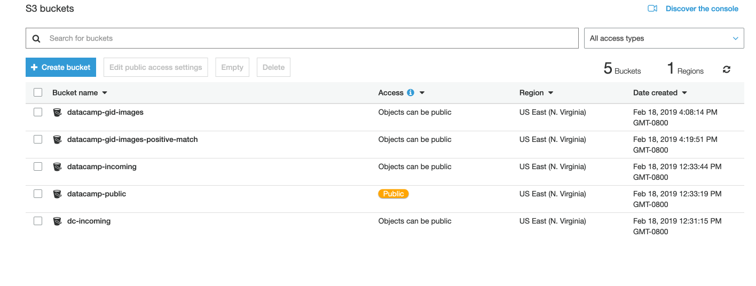Click the 5 Buckets count
This screenshot has height=286, width=756.
point(622,69)
